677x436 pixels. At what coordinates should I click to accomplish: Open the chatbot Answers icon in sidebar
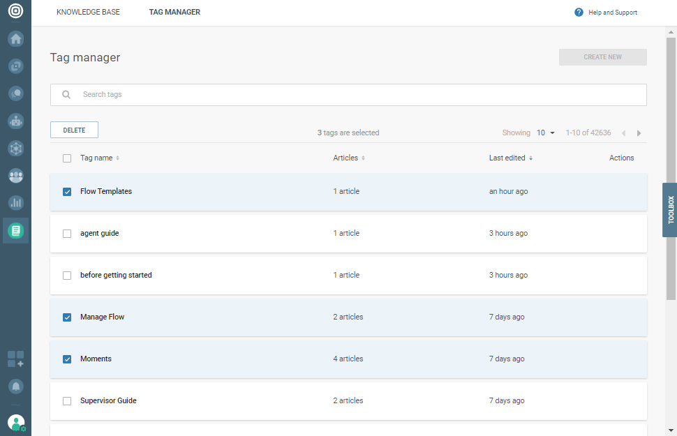tap(15, 121)
